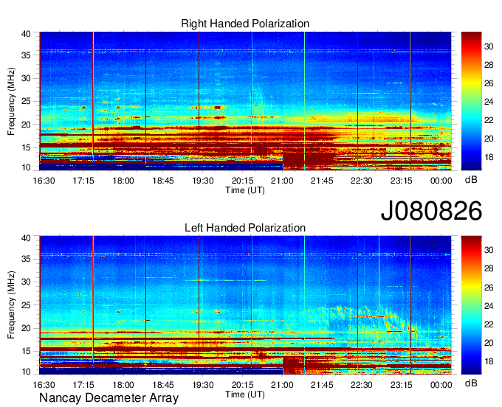Click the 21:00 tick label on top plot

(282, 181)
